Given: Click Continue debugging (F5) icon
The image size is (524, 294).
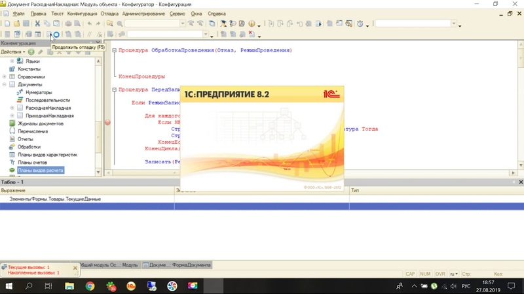Looking at the screenshot, I should [x=48, y=35].
